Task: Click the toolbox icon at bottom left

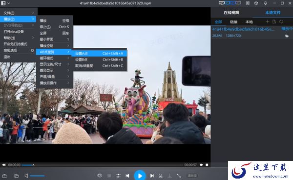Action: [4, 176]
